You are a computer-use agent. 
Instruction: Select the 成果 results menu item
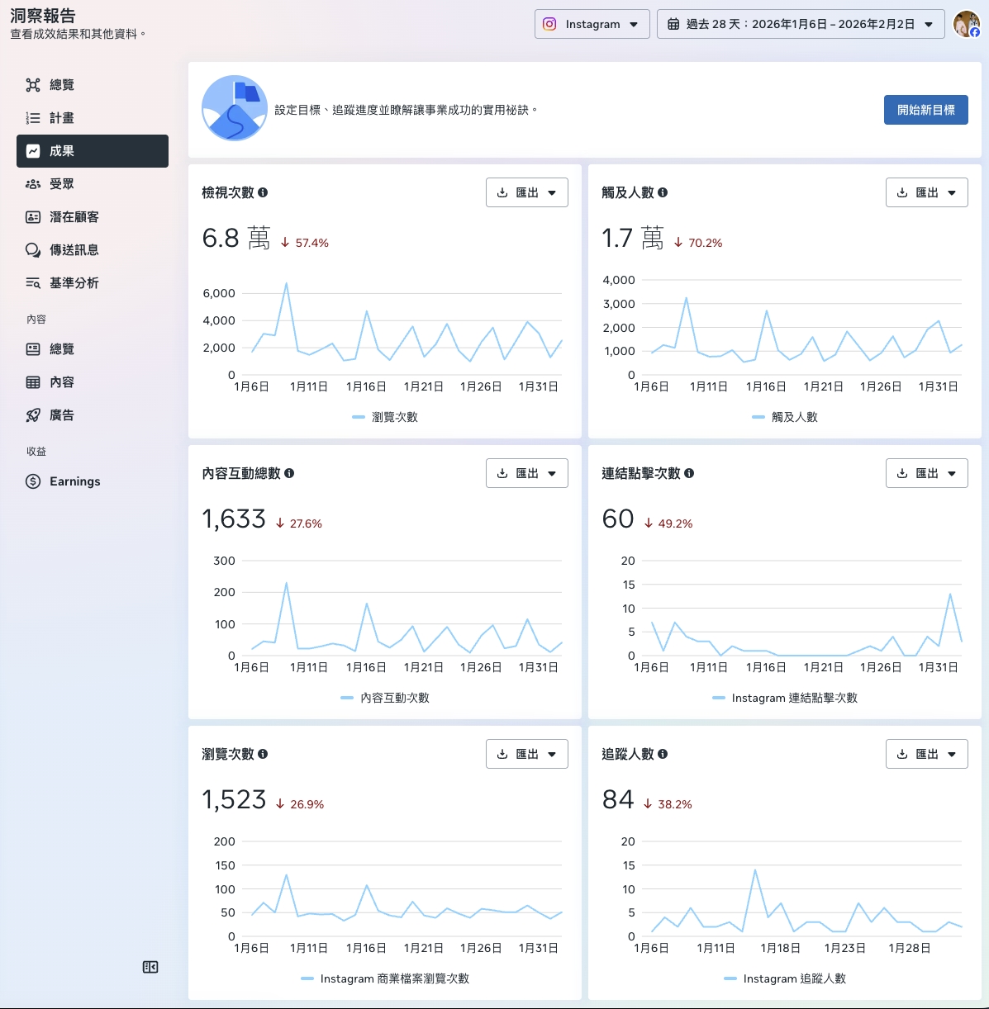click(x=93, y=151)
